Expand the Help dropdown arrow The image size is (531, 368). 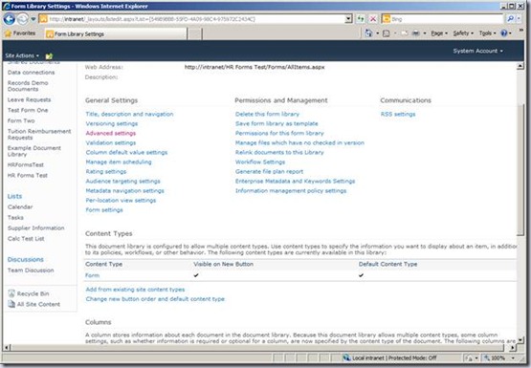tap(510, 33)
